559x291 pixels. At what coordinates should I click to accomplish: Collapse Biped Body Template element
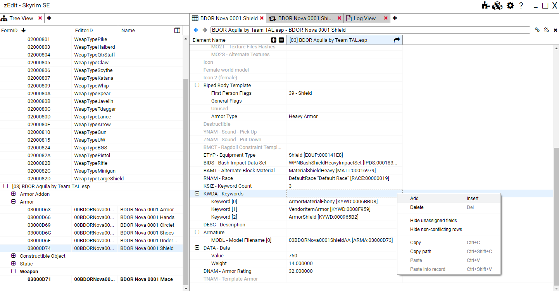coord(197,85)
